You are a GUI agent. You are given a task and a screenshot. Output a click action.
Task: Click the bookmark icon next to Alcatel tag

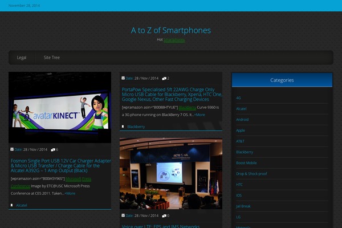12,205
